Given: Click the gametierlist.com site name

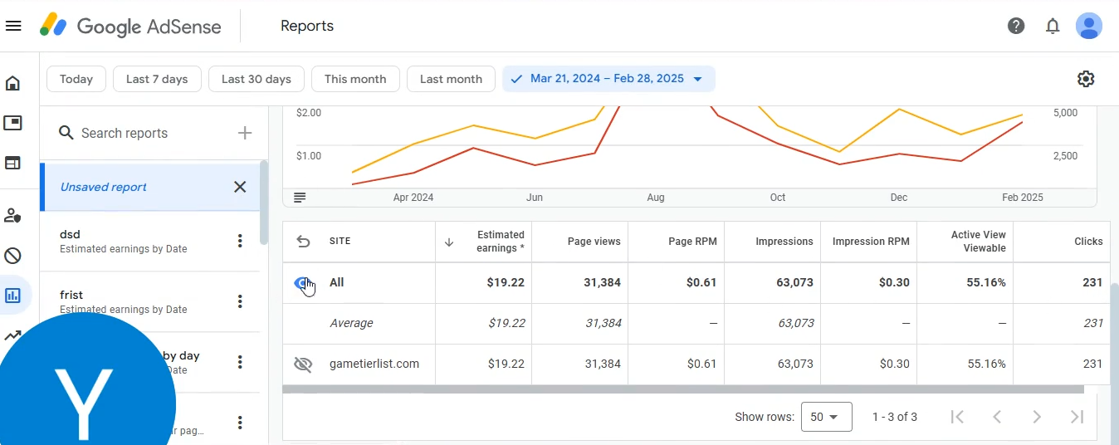Looking at the screenshot, I should click(x=374, y=364).
